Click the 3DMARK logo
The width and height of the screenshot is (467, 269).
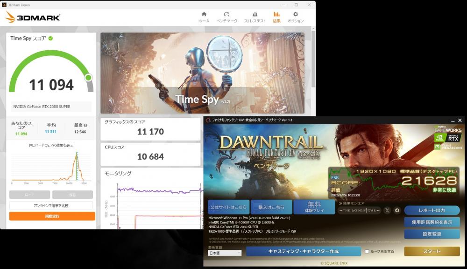(x=33, y=17)
